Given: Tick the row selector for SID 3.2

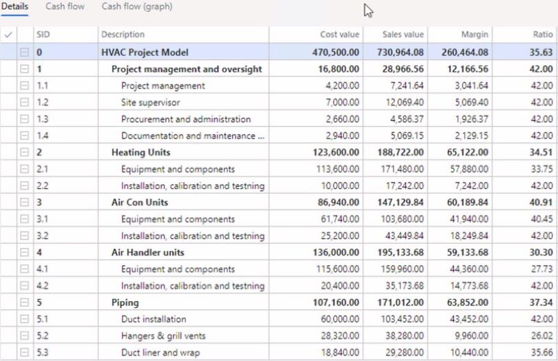Looking at the screenshot, I should click(x=8, y=236).
